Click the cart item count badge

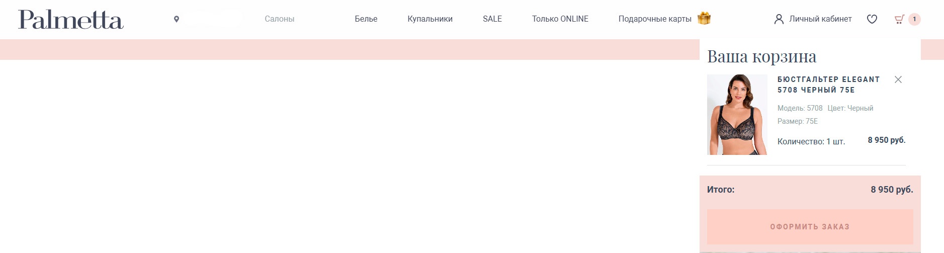point(914,19)
